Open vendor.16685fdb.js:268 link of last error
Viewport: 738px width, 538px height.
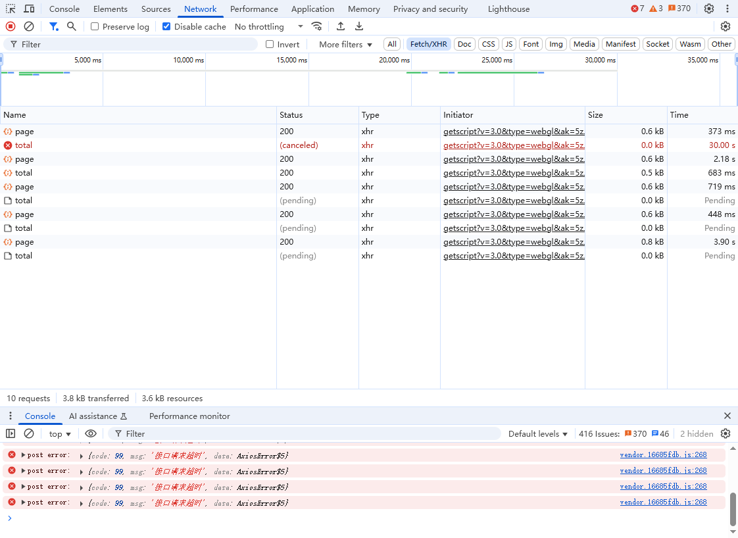[663, 502]
